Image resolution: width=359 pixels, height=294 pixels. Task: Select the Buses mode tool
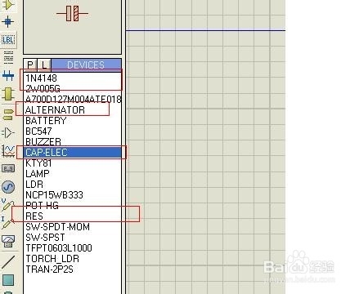pyautogui.click(x=8, y=75)
